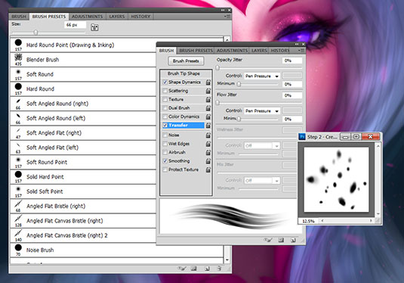Viewport: 404px width, 283px height.
Task: Click the brush preview toggle icon in Brush panel footer
Action: (268, 240)
